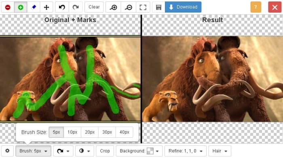Undo the last mark

tap(62, 7)
